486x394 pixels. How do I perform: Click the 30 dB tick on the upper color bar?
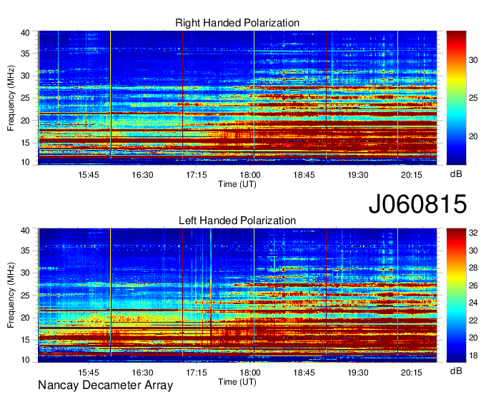pos(473,60)
